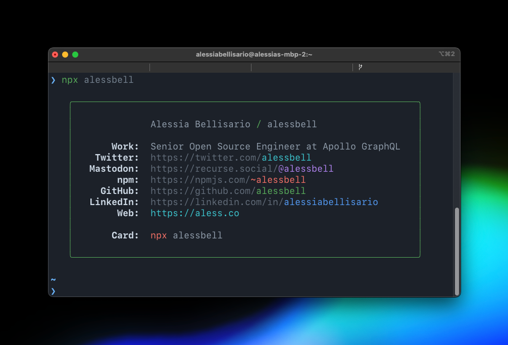Click the 'LinkedIn:' label

pyautogui.click(x=114, y=202)
